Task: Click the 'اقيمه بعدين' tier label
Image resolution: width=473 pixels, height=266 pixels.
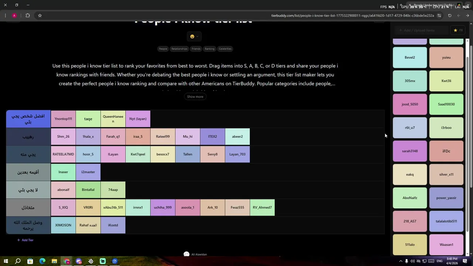Action: tap(28, 172)
